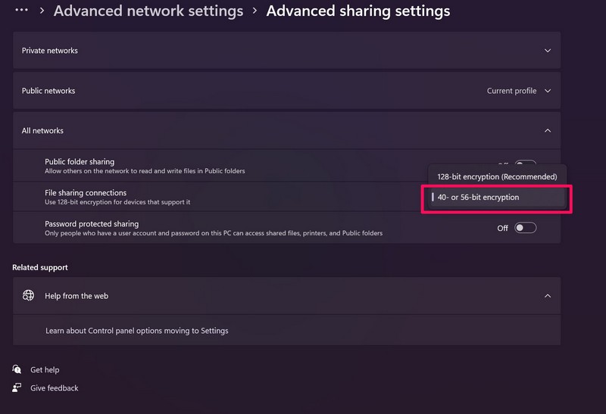The height and width of the screenshot is (414, 606).
Task: Open Learn about Control panel options link
Action: click(x=136, y=331)
